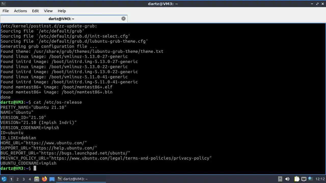326x183 pixels.
Task: Click the line NAME="Ubuntu"
Action: pyautogui.click(x=17, y=112)
